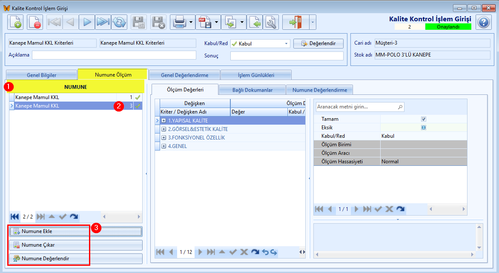The width and height of the screenshot is (499, 273).
Task: Toggle the Eksik checkbox
Action: 424,128
